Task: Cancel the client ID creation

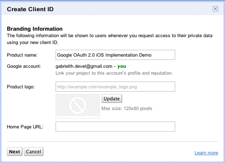Action: 34,151
